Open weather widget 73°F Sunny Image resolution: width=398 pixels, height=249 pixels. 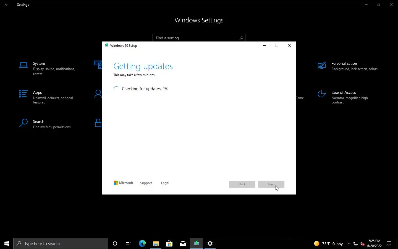pos(328,243)
